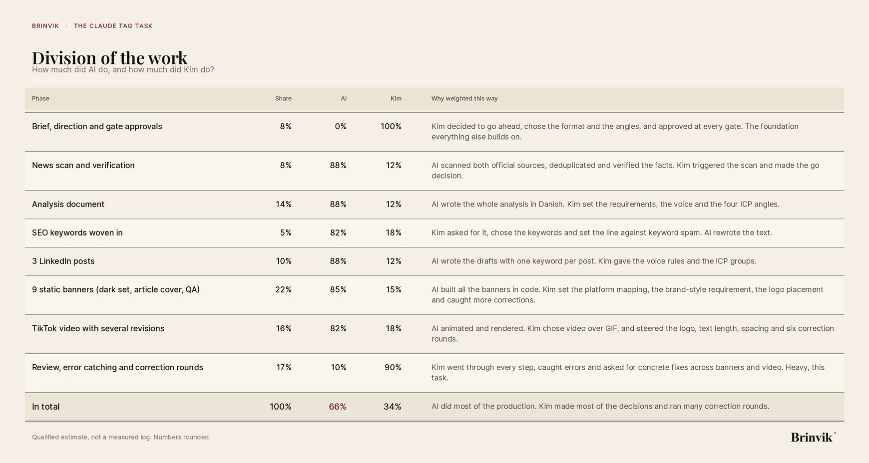Screen dimensions: 869x463
Task: Click the Kim column header
Action: tap(396, 98)
